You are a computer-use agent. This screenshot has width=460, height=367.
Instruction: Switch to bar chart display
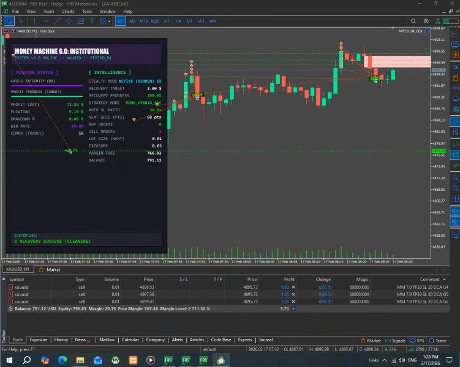(455, 144)
